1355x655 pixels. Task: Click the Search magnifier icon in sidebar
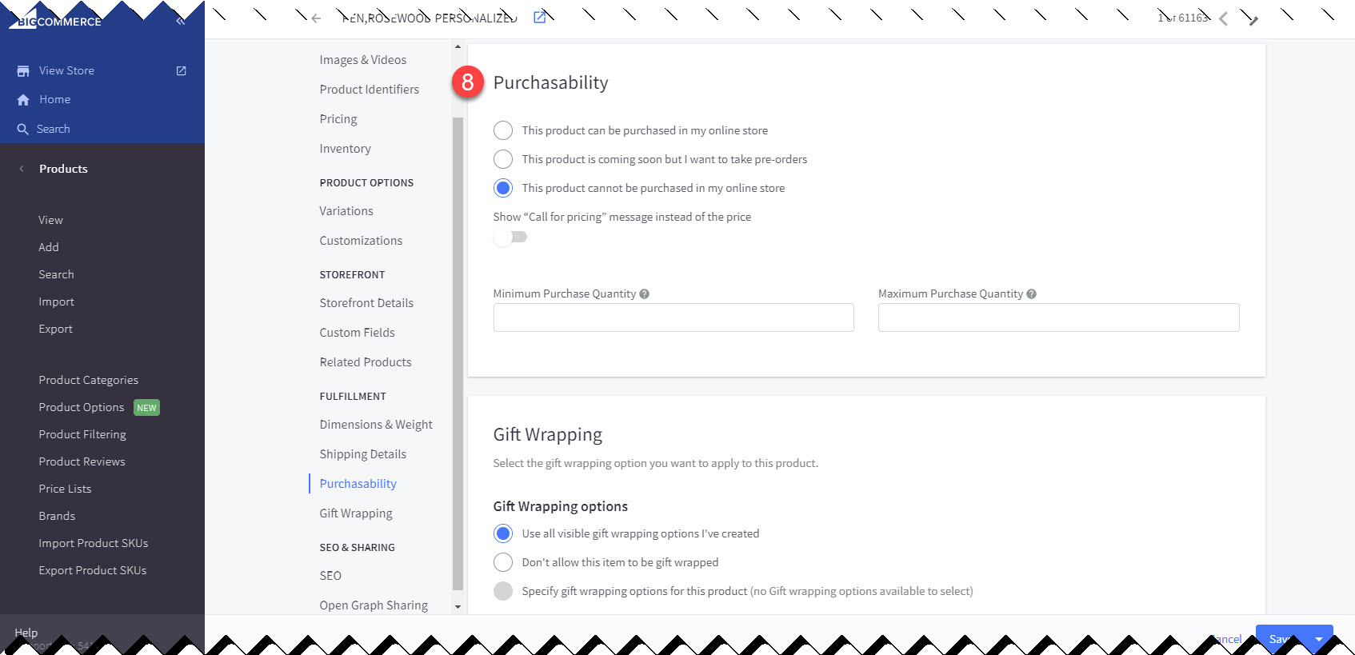coord(22,129)
